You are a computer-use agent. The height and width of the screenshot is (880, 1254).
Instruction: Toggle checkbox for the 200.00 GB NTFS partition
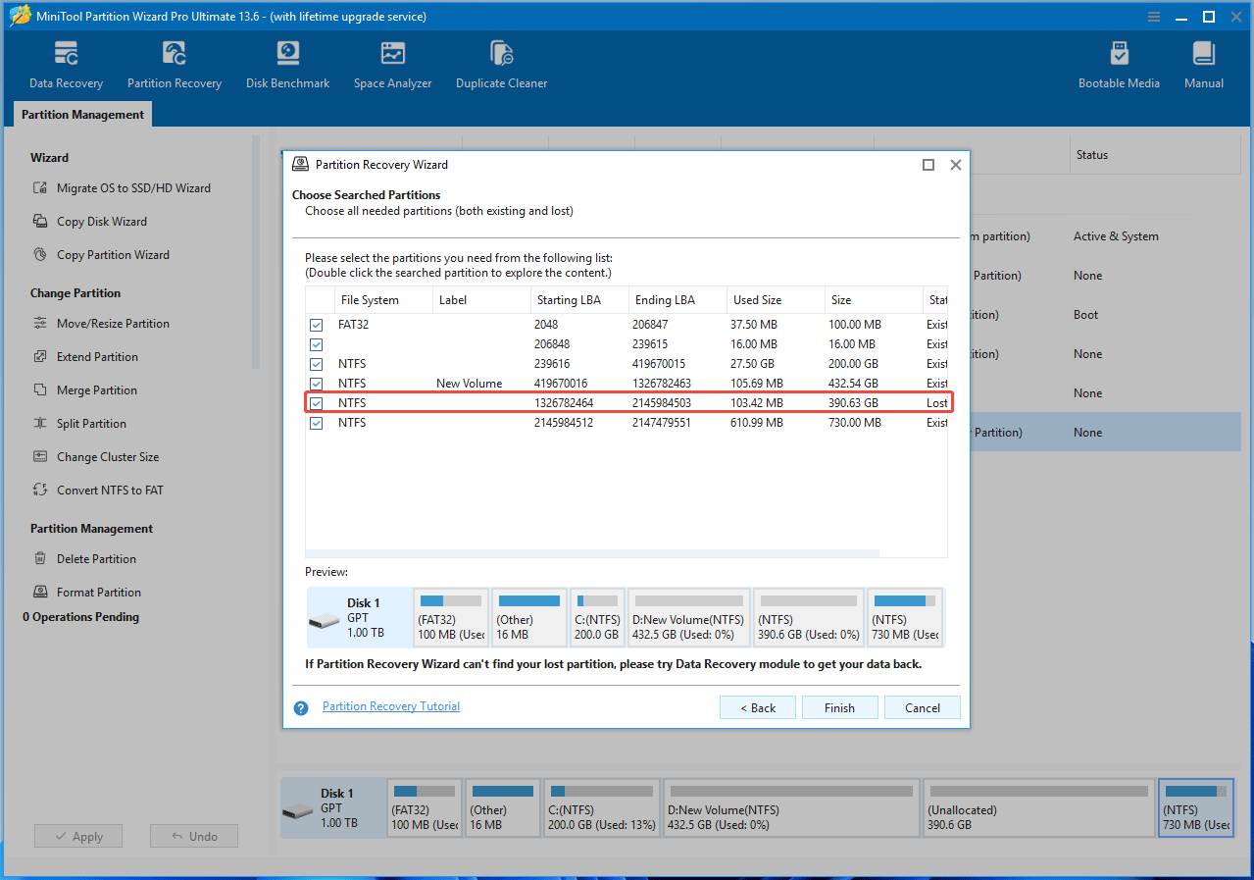(316, 364)
